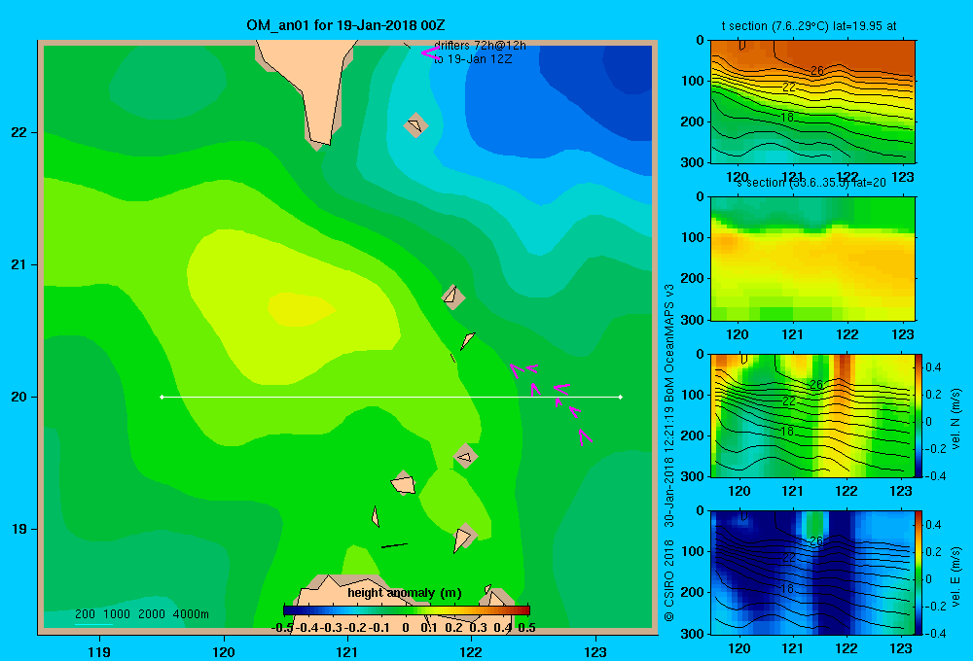Select the island between latitudes 20 and 21 near longitude 122
The height and width of the screenshot is (661, 973).
point(453,296)
